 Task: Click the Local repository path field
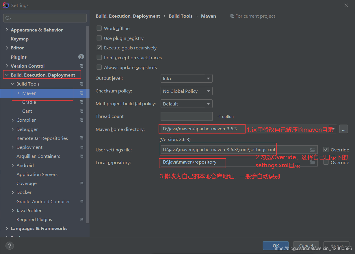(239, 162)
